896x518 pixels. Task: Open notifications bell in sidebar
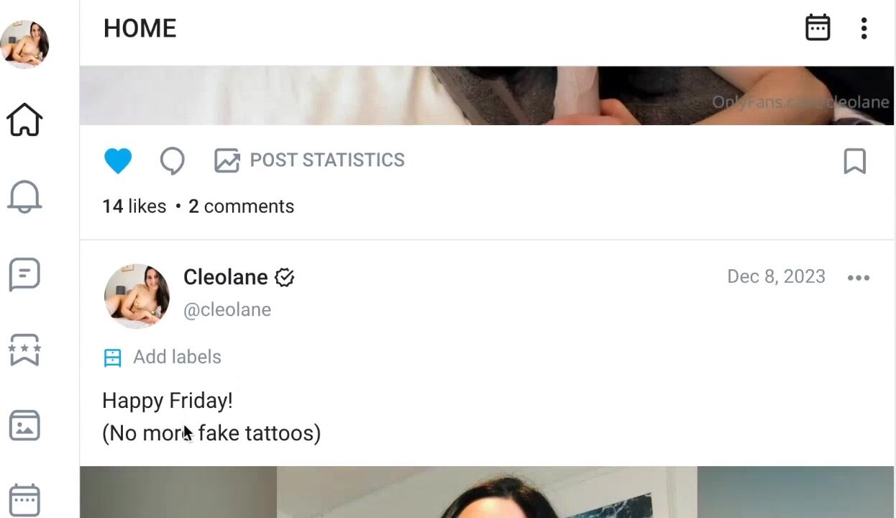24,196
